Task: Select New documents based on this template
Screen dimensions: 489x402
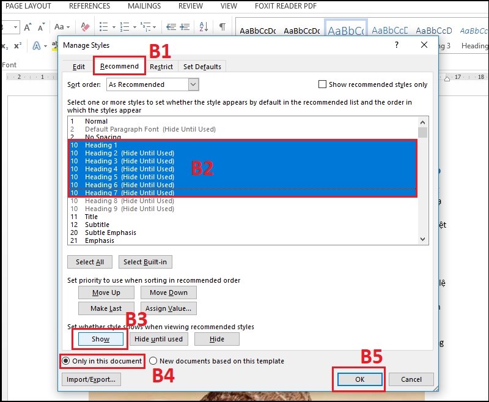Action: 153,361
